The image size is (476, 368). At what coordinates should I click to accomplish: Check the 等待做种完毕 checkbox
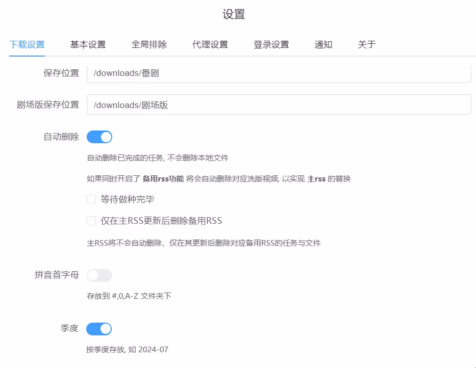[91, 199]
